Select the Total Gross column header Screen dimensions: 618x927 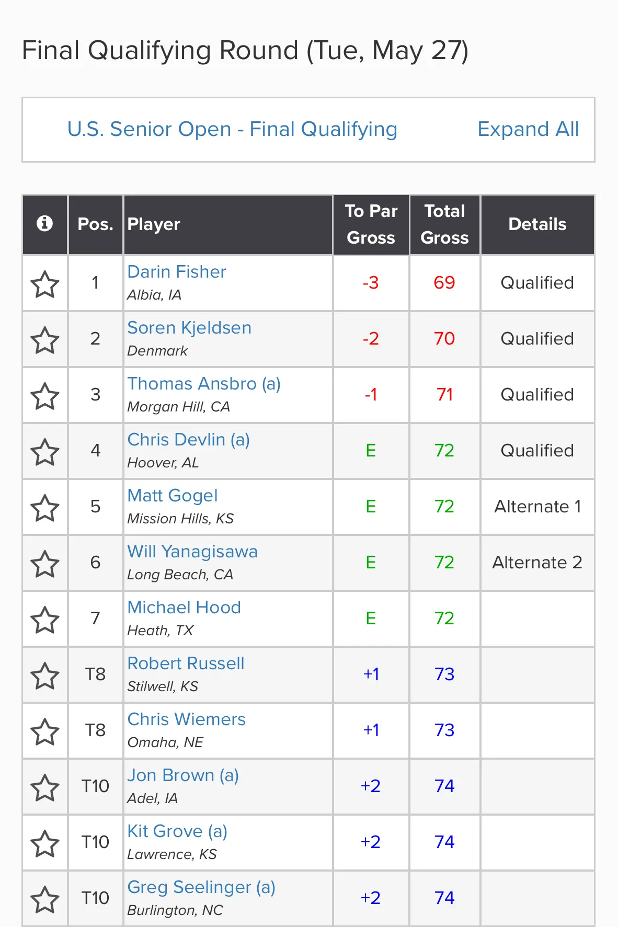444,224
